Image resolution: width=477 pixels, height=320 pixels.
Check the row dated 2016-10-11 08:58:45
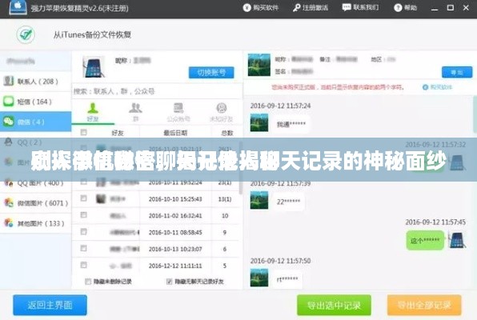tap(84, 232)
